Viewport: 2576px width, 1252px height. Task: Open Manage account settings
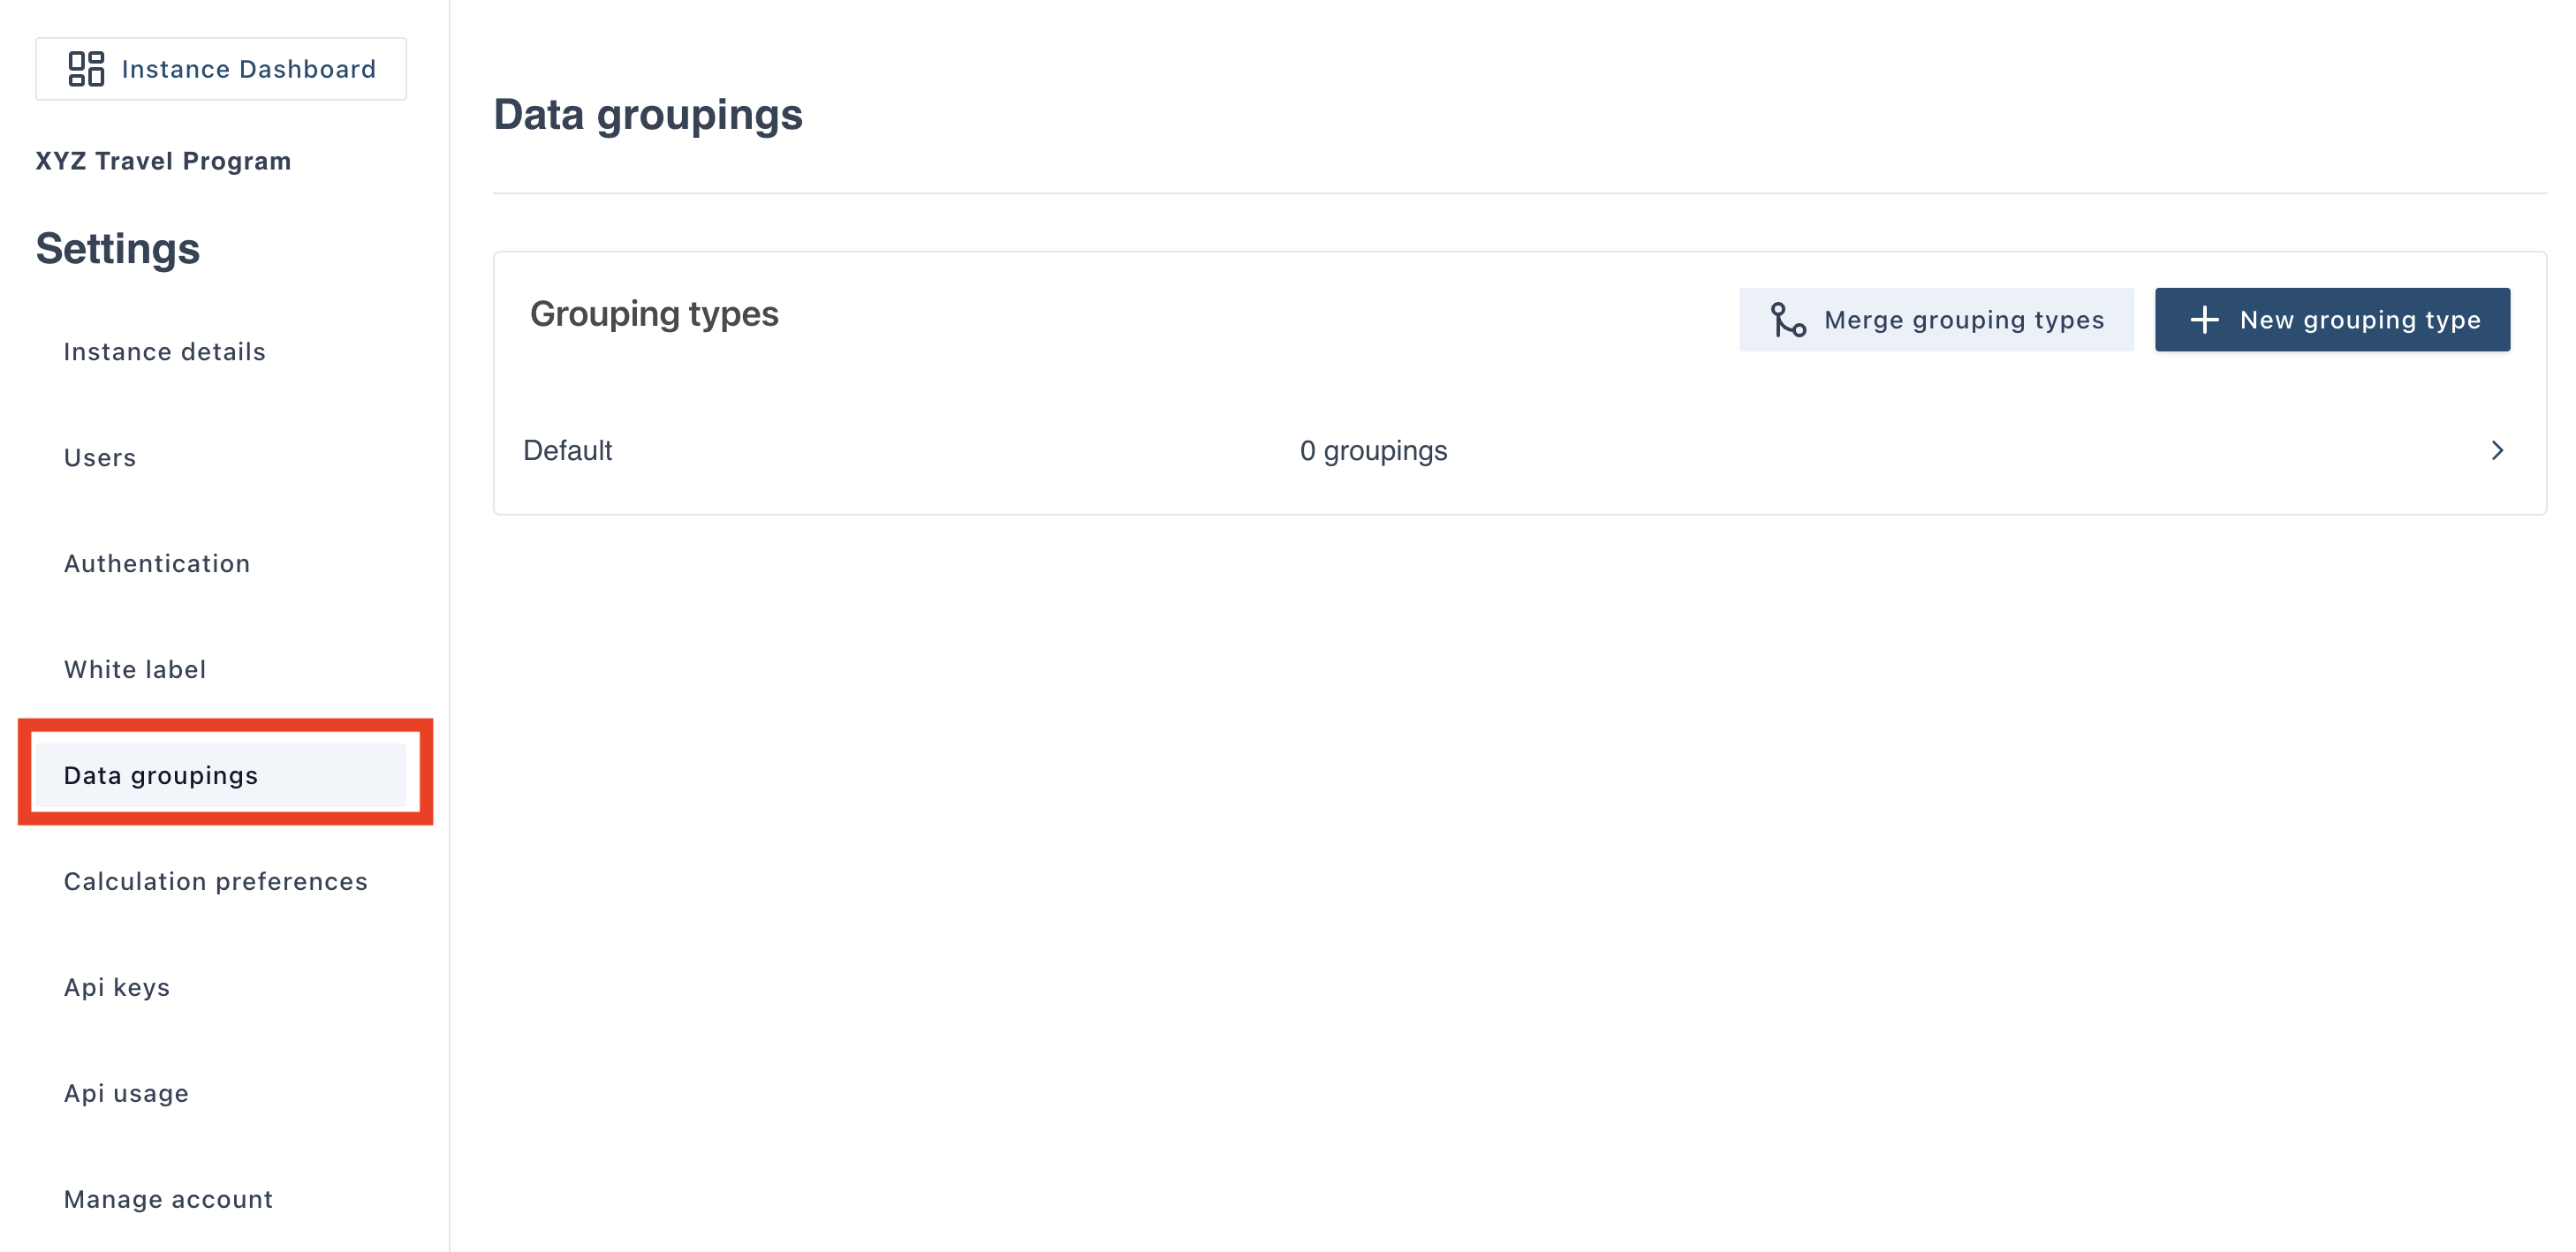(168, 1199)
